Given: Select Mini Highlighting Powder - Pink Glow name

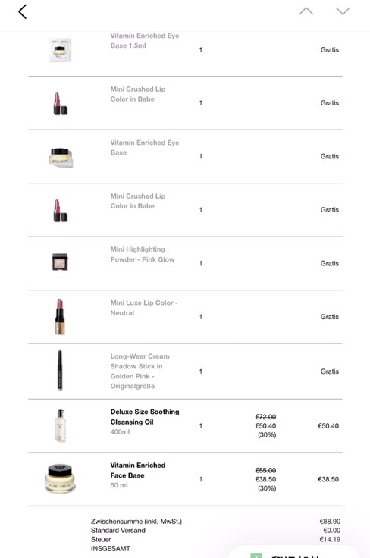Looking at the screenshot, I should tap(143, 255).
